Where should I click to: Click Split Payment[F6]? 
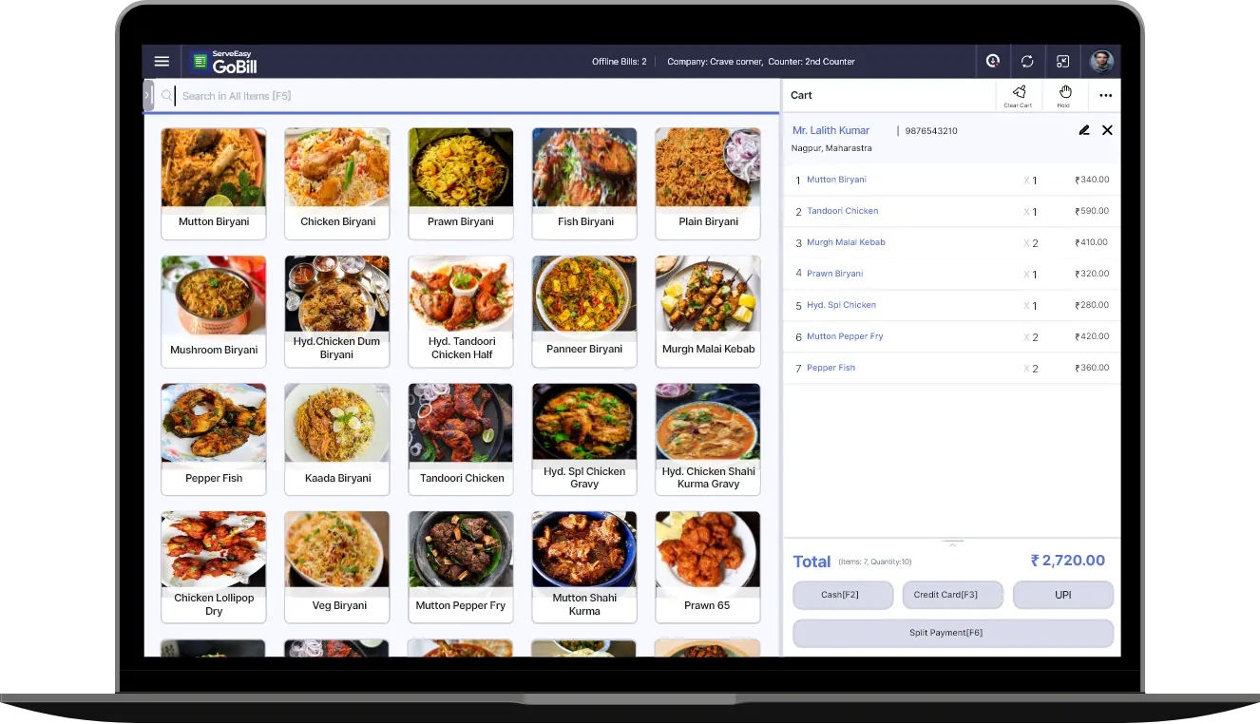[x=952, y=633]
